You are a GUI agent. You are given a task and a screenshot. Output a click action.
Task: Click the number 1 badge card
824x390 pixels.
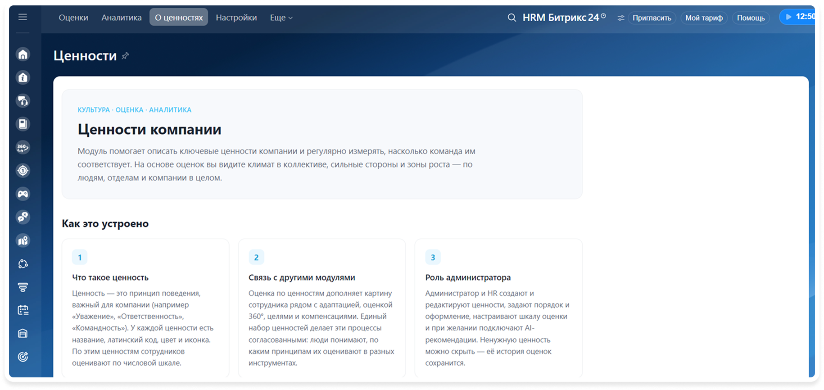[x=80, y=258]
